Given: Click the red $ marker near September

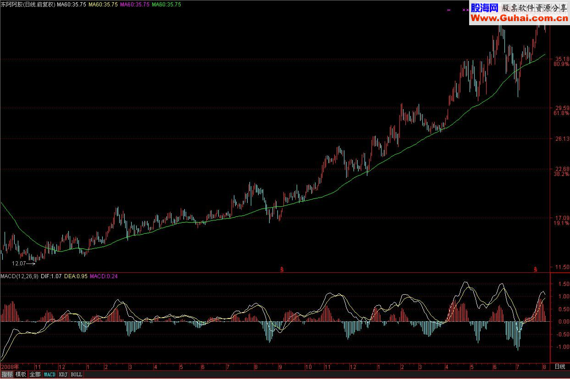Looking at the screenshot, I should pos(282,269).
